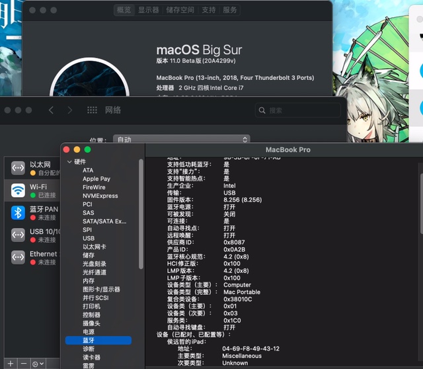Switch to the 显示器 tab

[x=148, y=11]
